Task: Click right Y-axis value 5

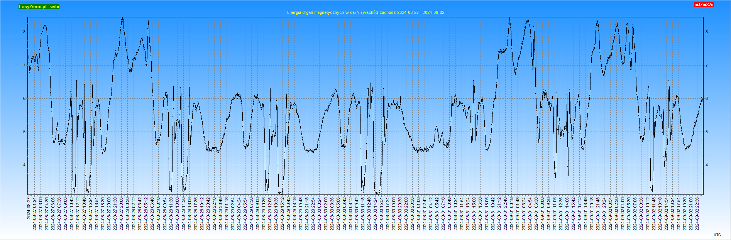Action: click(707, 132)
